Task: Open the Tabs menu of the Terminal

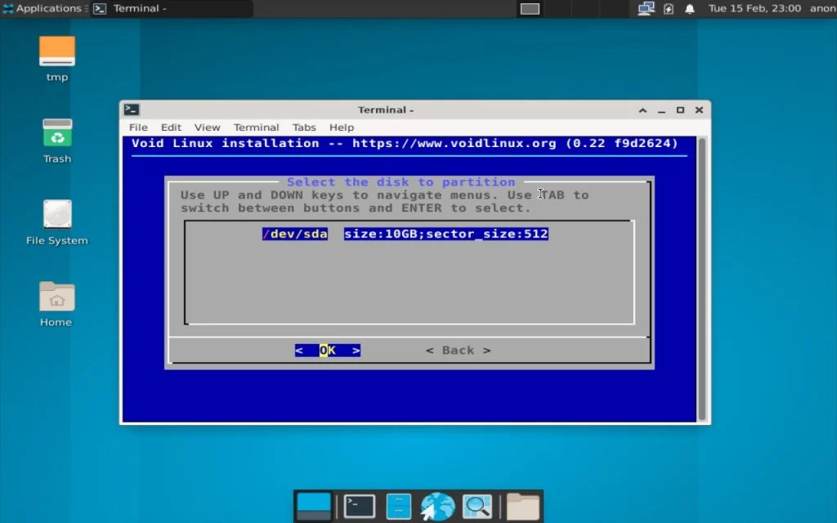Action: point(304,127)
